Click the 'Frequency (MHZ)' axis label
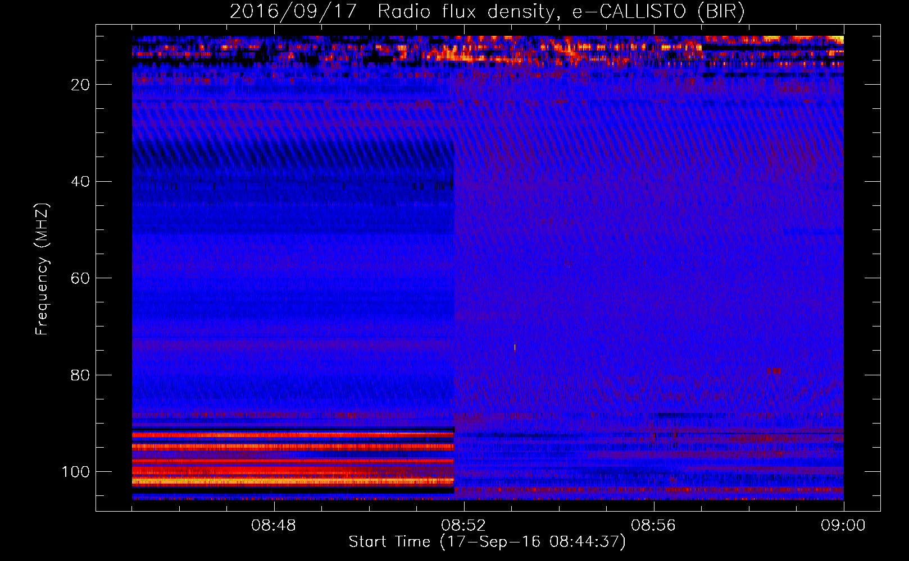 pos(42,269)
